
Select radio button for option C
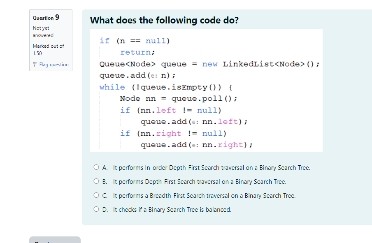click(x=96, y=195)
